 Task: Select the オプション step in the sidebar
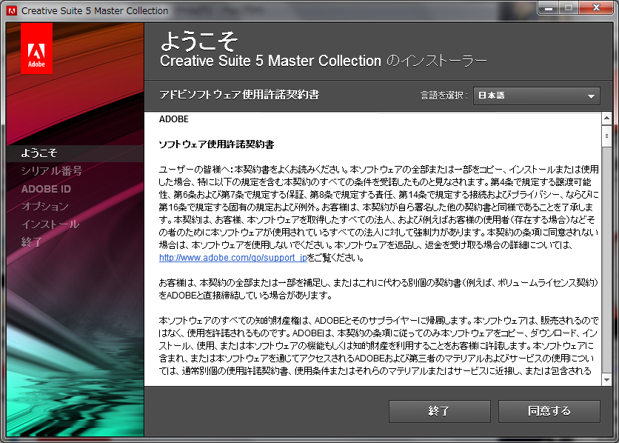[x=44, y=206]
